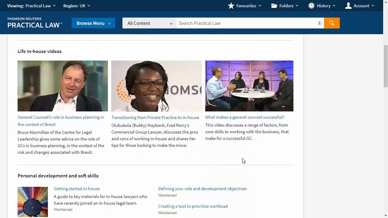Click the History clock icon
This screenshot has width=388, height=218.
[x=311, y=6]
